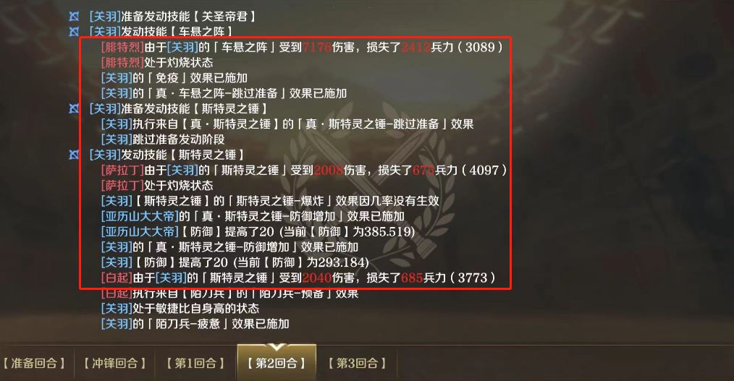Click the red [腓特烈] name in the damage line
The image size is (734, 381).
[122, 47]
